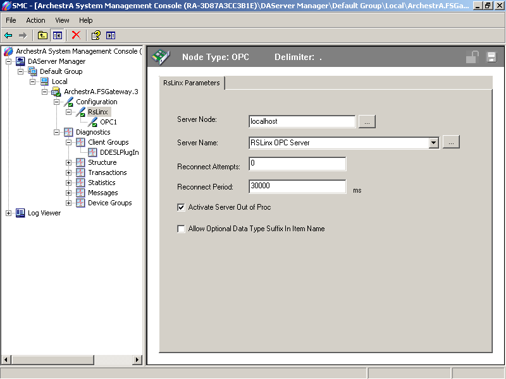This screenshot has height=379, width=506.
Task: Click the save diskette icon in header
Action: 491,57
